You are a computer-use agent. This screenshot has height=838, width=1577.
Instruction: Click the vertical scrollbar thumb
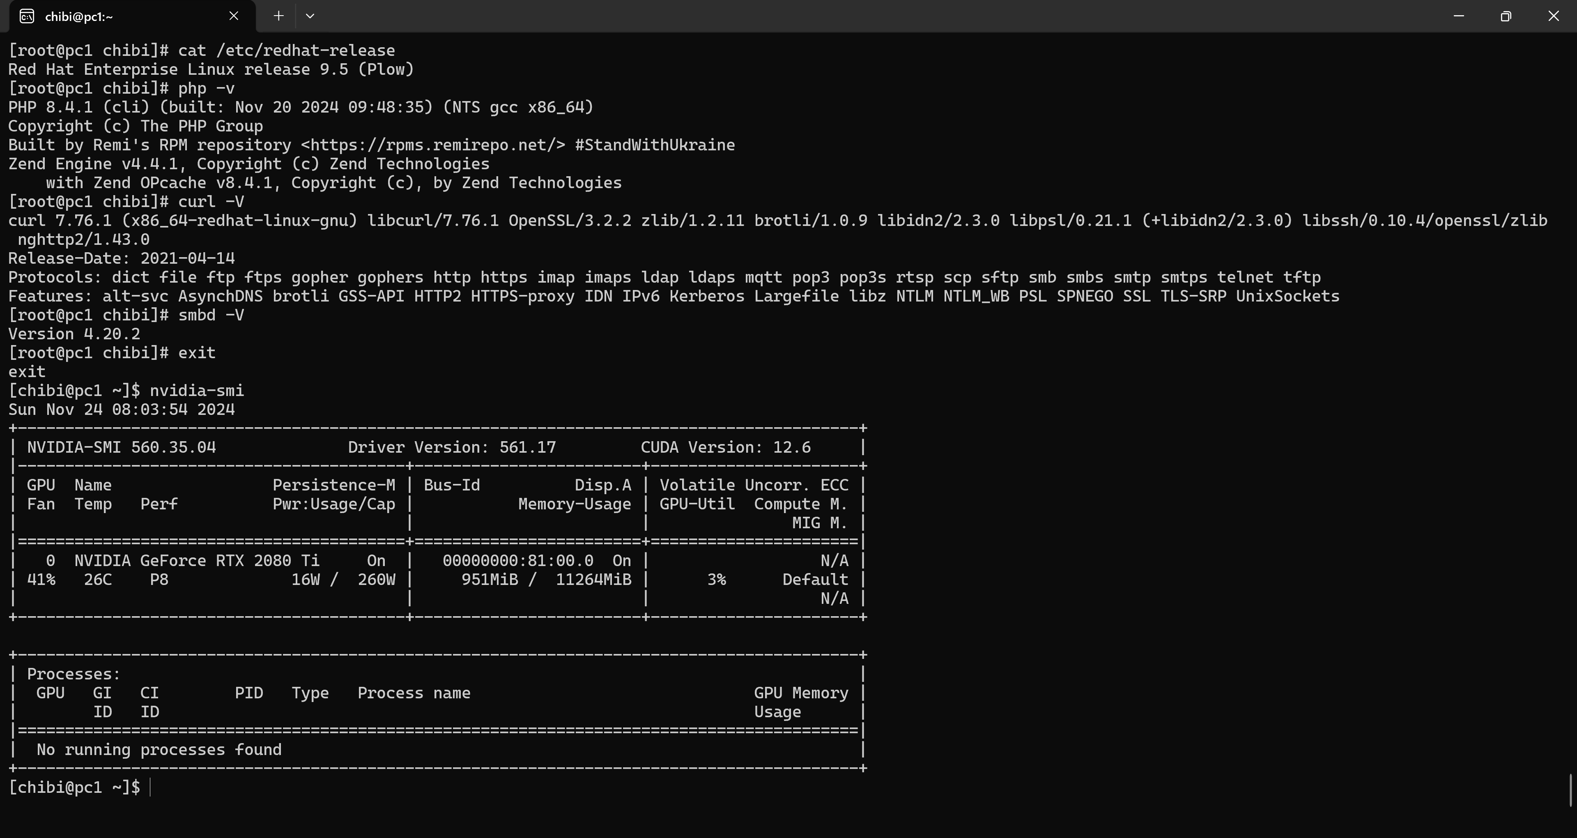tap(1571, 790)
